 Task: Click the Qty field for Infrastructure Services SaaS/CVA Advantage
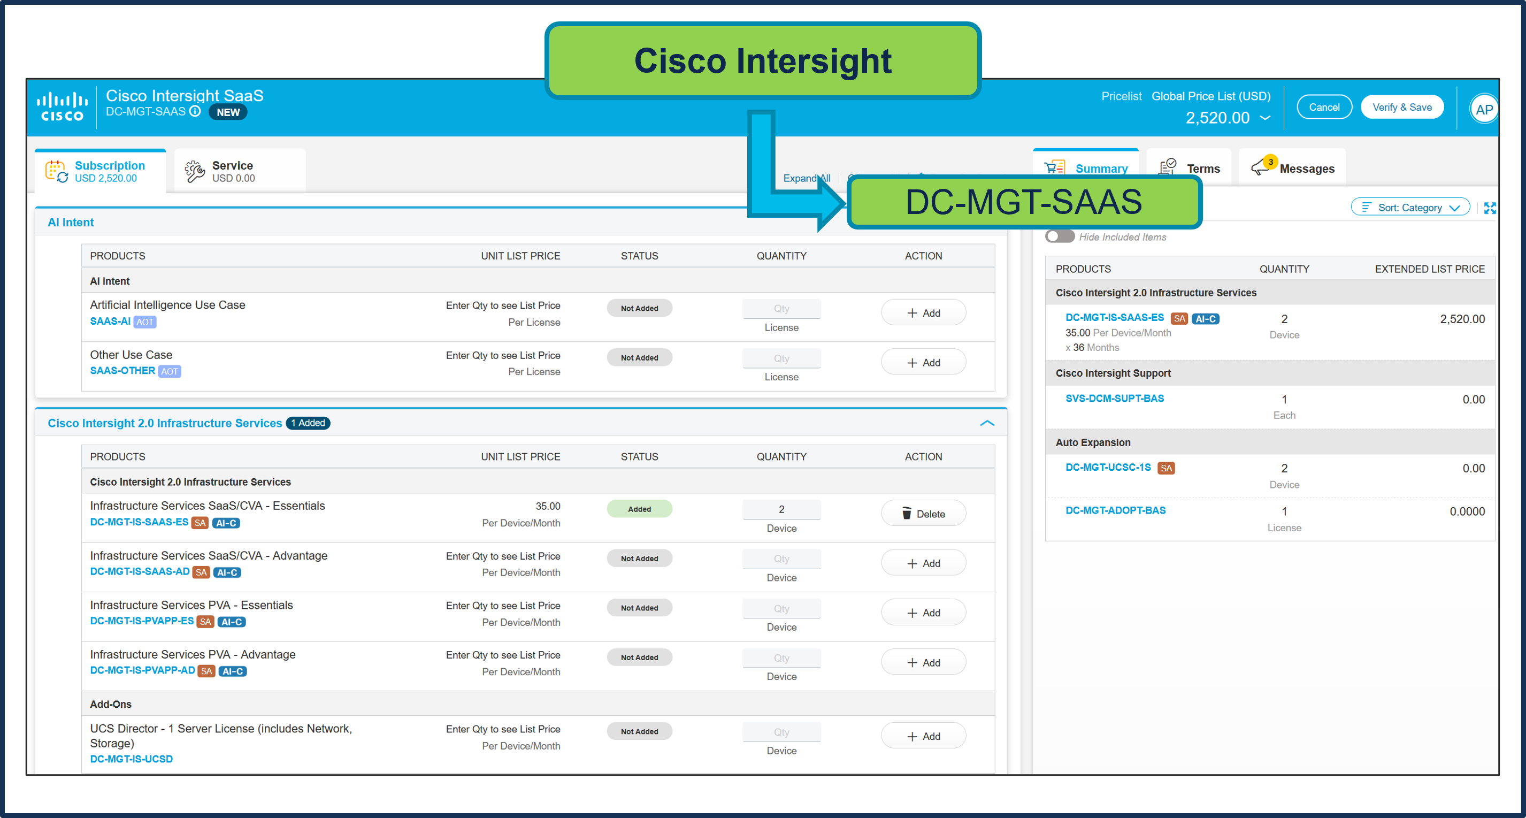[x=781, y=559]
